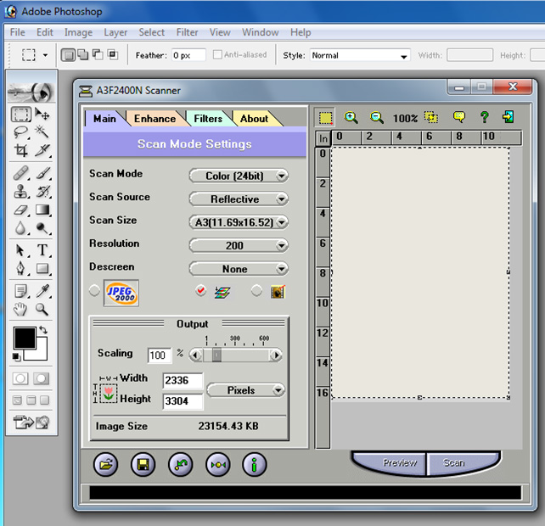Select the Zoom tool in toolbox
The image size is (545, 526).
pos(42,309)
